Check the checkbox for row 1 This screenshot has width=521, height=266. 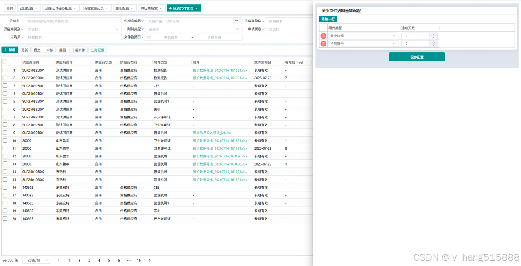(x=5, y=70)
